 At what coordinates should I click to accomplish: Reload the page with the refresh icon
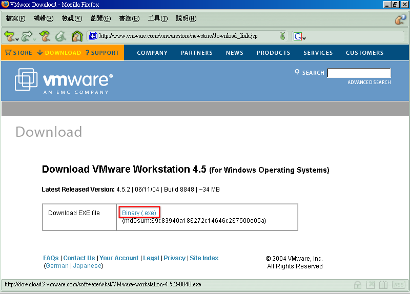click(x=45, y=36)
